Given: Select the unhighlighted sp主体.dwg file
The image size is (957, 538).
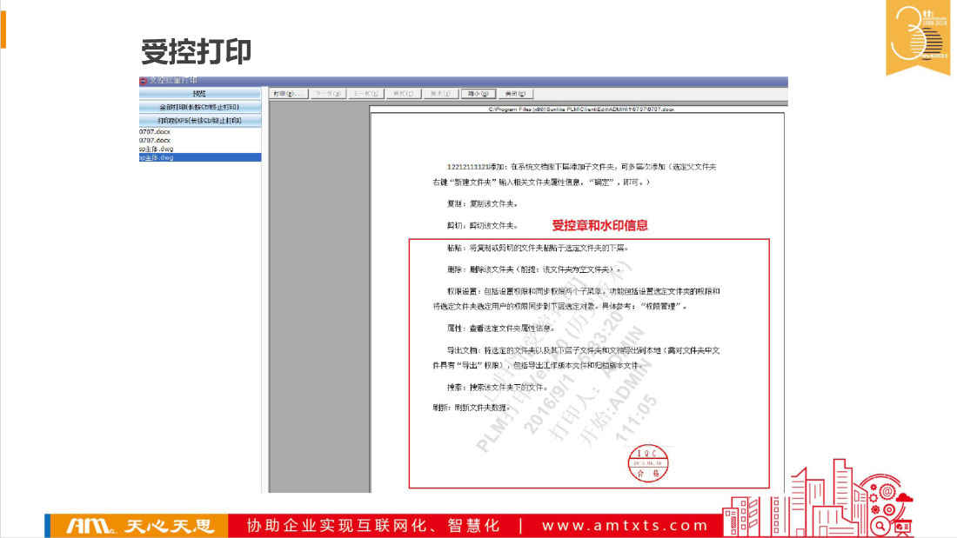Looking at the screenshot, I should coord(157,149).
